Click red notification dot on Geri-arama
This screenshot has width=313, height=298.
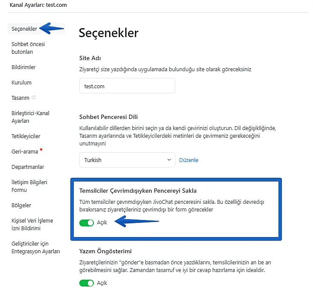pos(41,149)
